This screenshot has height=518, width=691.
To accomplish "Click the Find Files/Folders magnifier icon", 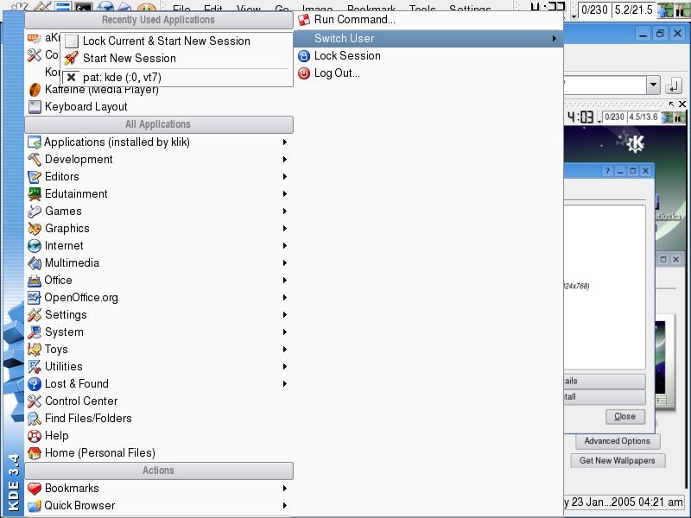I will pos(35,419).
